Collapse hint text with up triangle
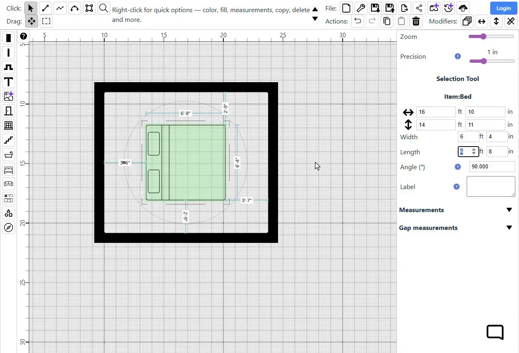 click(315, 9)
